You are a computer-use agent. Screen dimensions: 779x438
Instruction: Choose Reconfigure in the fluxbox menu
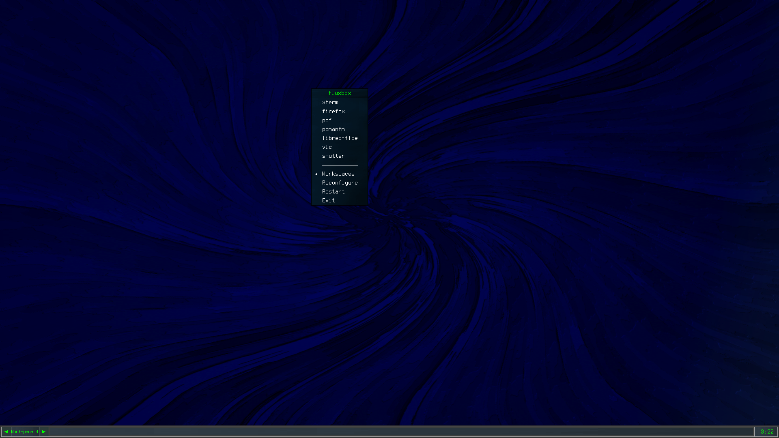pyautogui.click(x=340, y=183)
